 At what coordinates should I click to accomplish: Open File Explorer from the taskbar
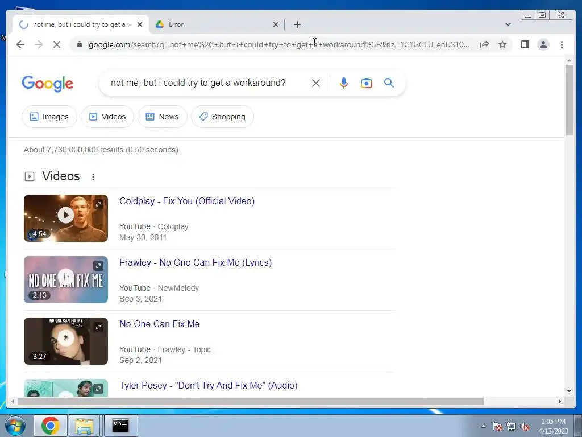coord(84,426)
